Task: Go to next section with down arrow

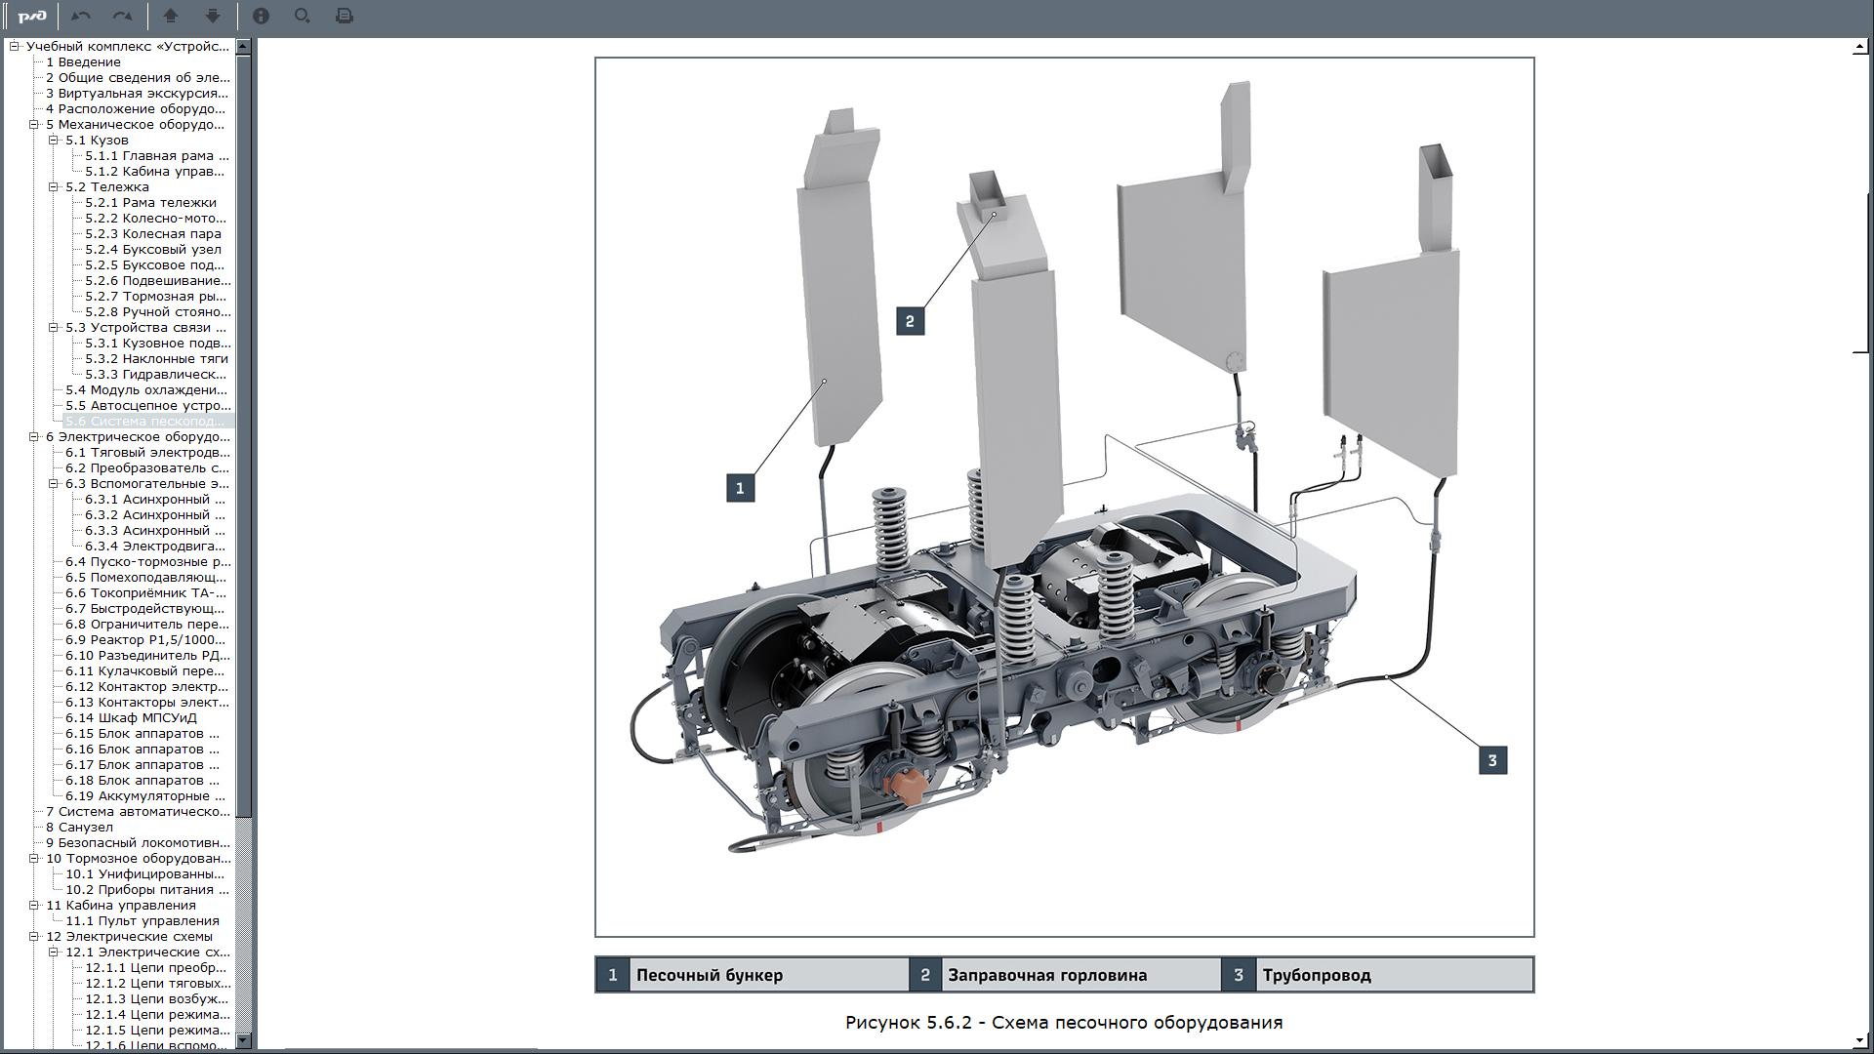Action: coord(213,16)
